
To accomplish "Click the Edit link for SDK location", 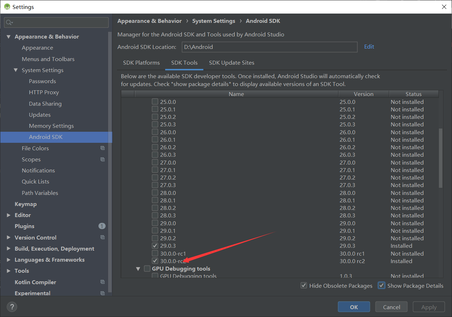I will [x=369, y=47].
